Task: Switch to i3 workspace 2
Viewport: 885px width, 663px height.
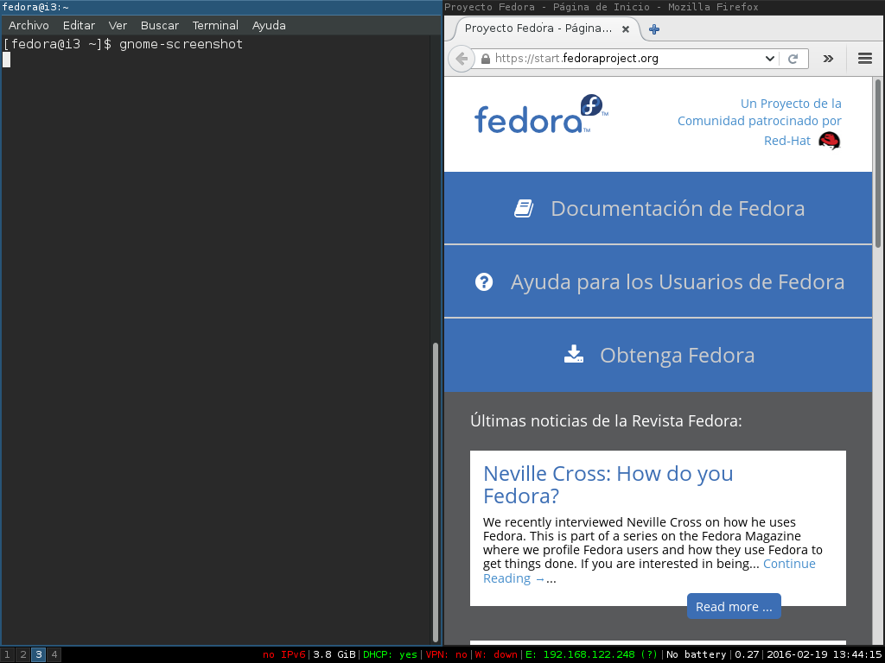Action: click(x=23, y=654)
